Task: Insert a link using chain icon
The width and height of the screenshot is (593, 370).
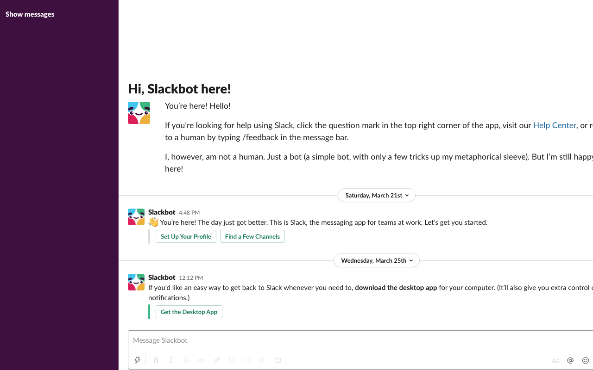Action: 217,360
